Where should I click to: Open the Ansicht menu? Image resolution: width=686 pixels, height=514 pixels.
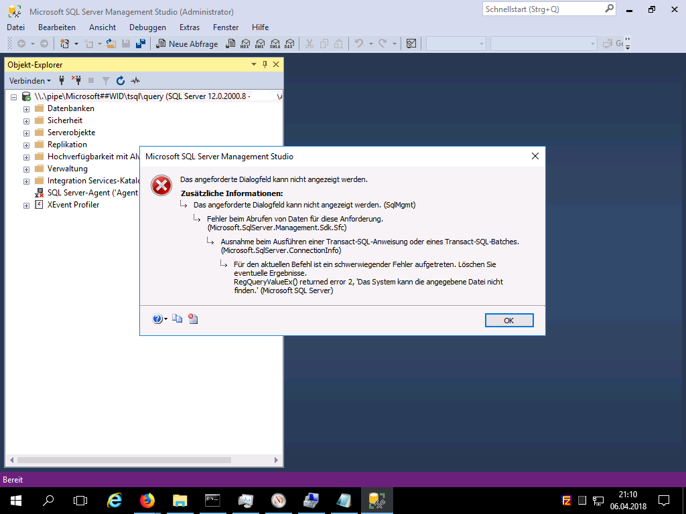pyautogui.click(x=102, y=27)
